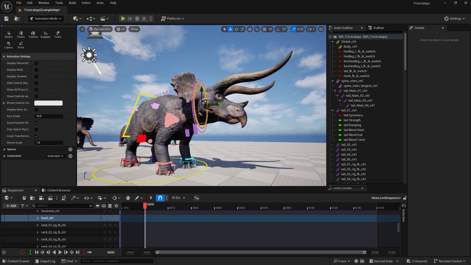
Task: Open Content Drawer button
Action: click(x=16, y=261)
